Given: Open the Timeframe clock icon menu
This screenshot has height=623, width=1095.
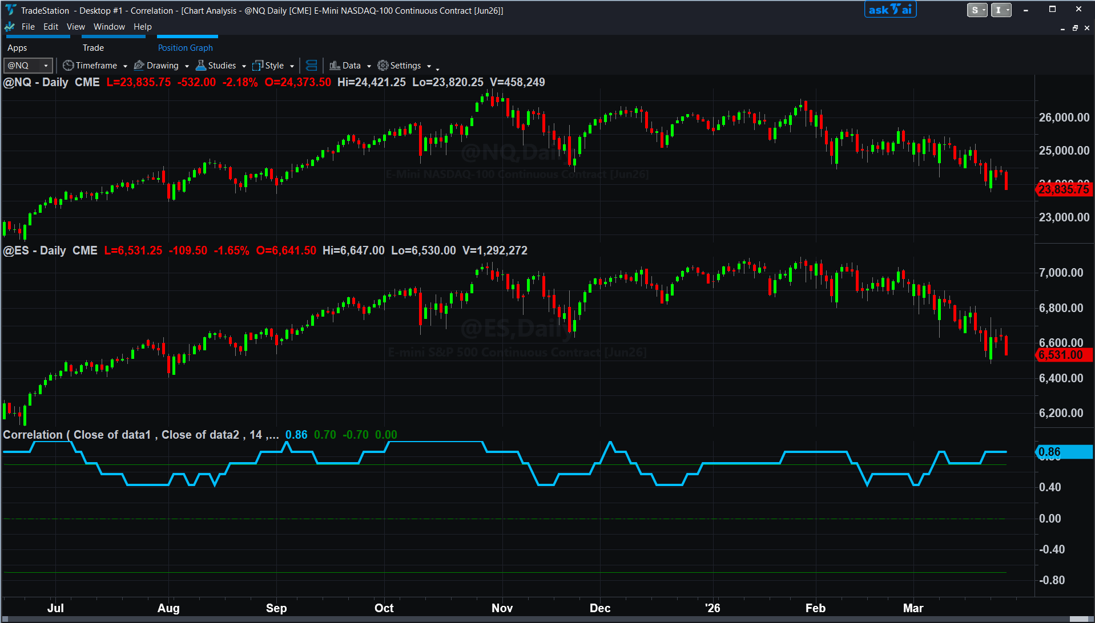Looking at the screenshot, I should (x=68, y=66).
